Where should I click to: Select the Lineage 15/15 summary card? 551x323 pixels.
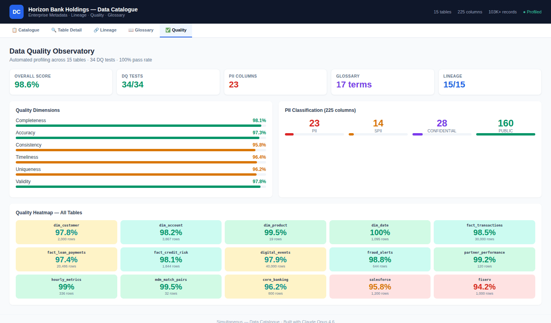pos(490,82)
